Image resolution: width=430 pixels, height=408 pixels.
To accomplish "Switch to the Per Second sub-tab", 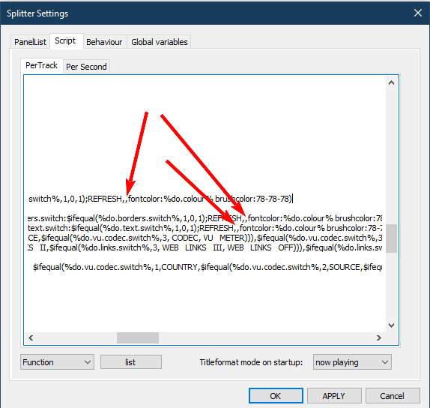I will pyautogui.click(x=86, y=67).
